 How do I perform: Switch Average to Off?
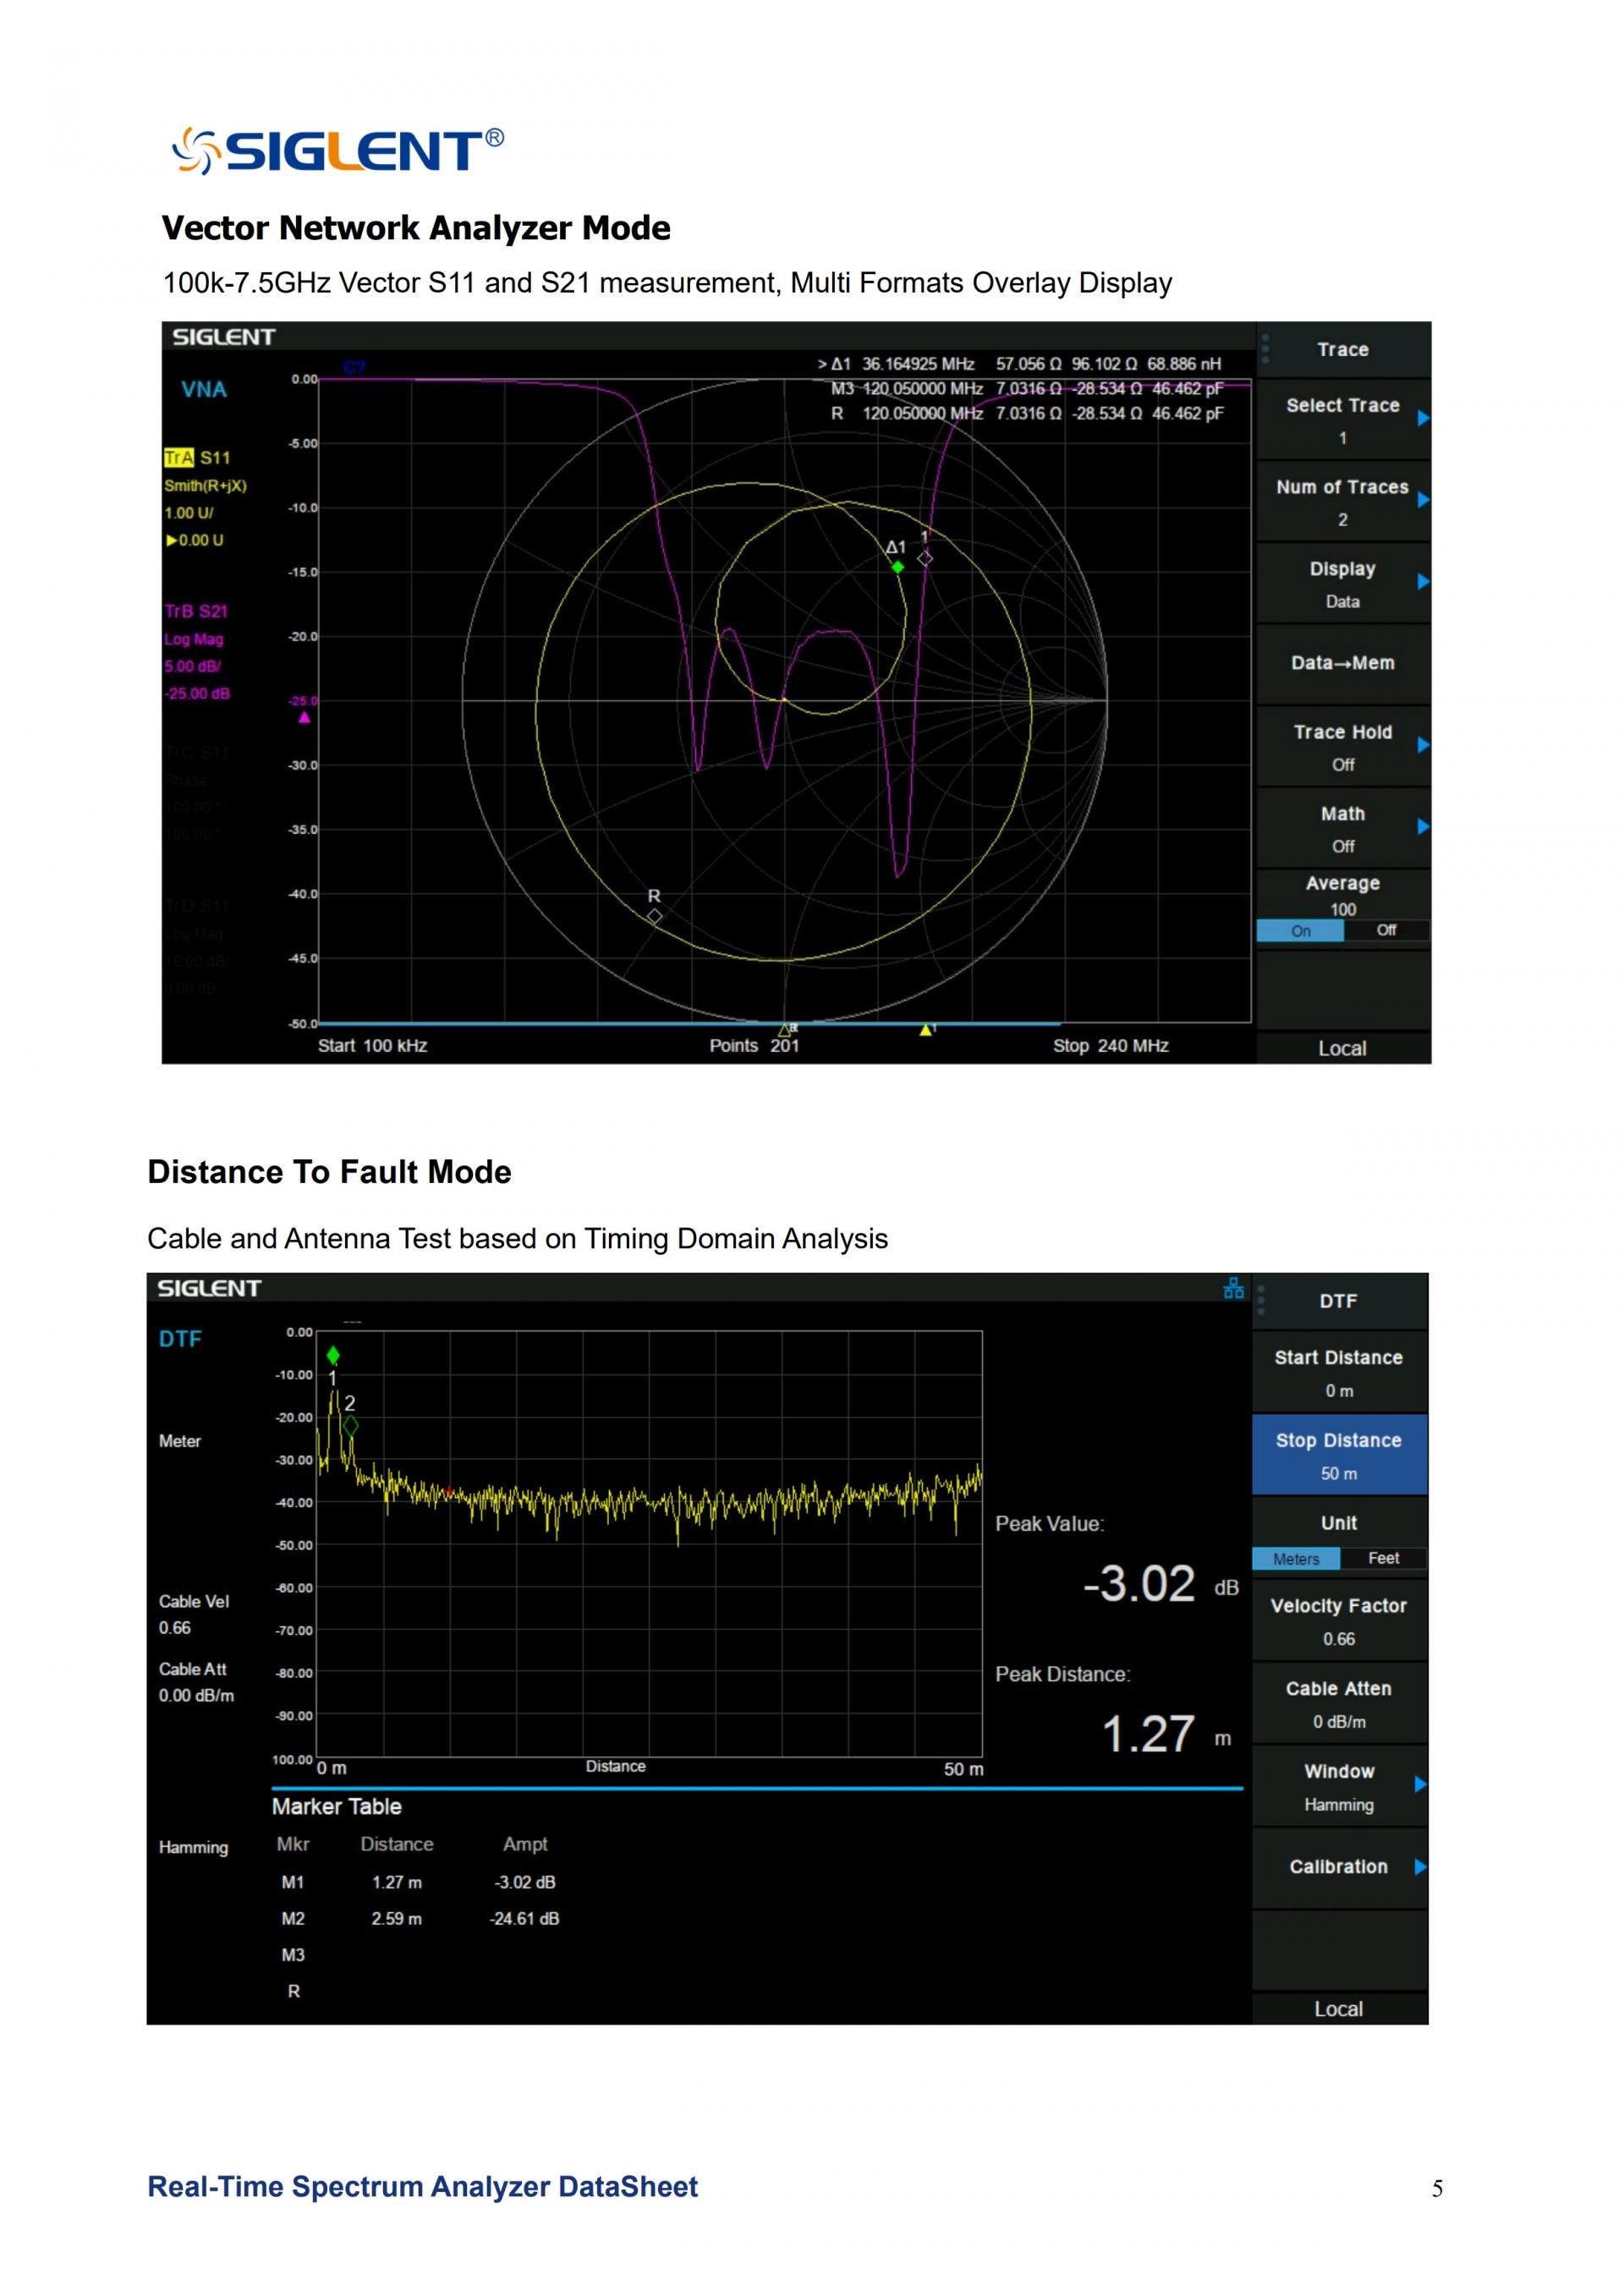(x=1386, y=931)
